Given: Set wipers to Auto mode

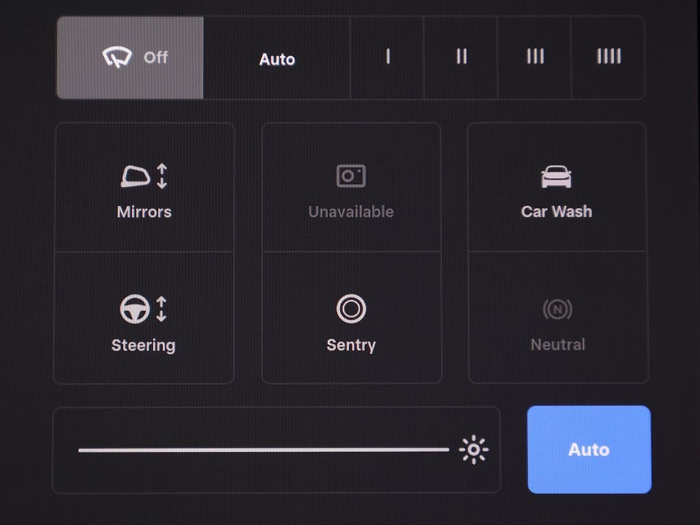Looking at the screenshot, I should [277, 57].
